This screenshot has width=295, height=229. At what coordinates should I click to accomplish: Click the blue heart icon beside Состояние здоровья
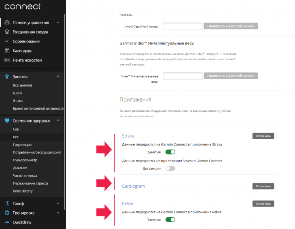click(7, 120)
